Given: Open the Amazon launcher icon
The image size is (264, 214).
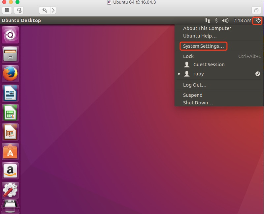Looking at the screenshot, I should coord(10,171).
